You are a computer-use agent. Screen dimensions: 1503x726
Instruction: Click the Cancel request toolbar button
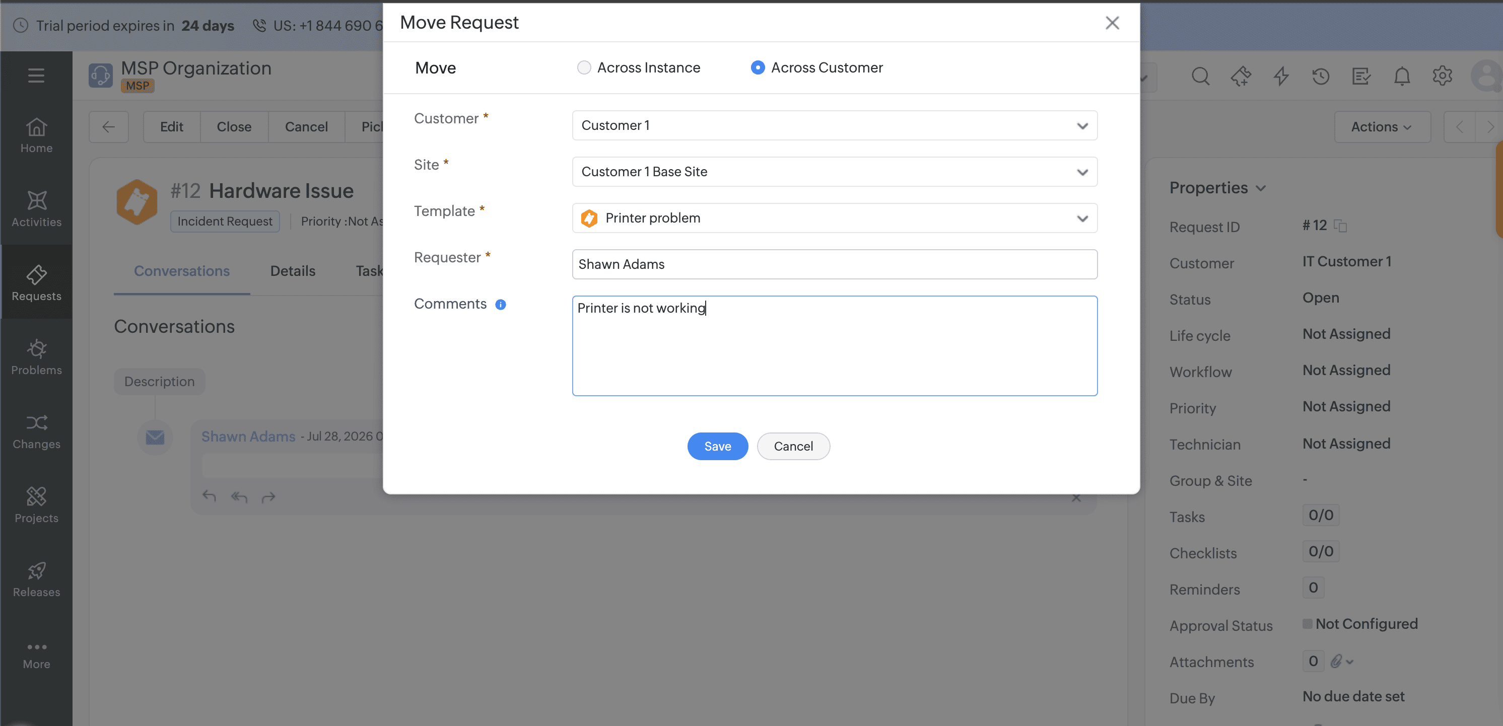coord(306,126)
